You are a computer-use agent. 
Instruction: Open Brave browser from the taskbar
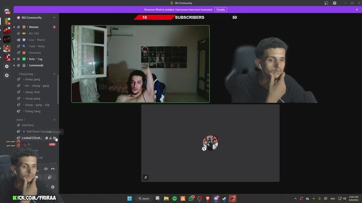[x=208, y=198]
